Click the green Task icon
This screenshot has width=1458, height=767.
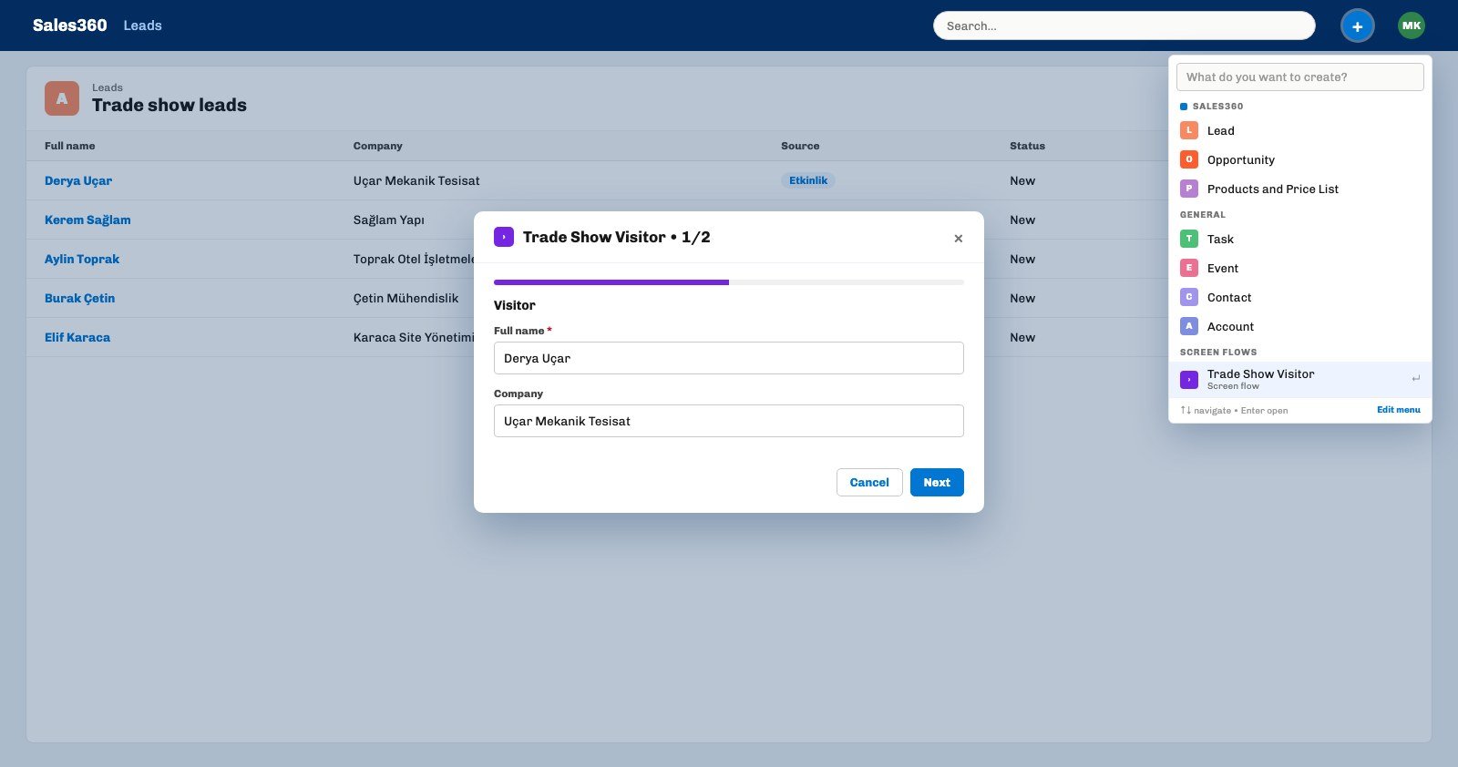pos(1189,239)
